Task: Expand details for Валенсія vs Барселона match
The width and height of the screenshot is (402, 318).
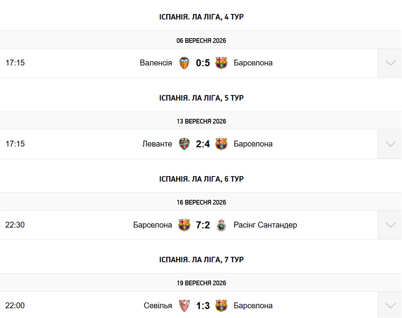Action: (390, 63)
